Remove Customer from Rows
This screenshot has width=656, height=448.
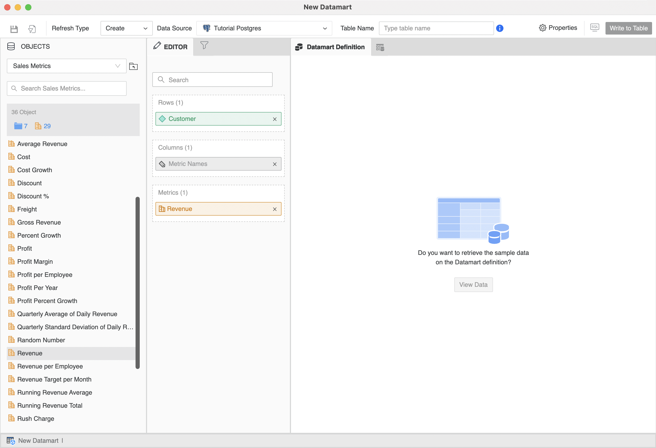click(274, 119)
